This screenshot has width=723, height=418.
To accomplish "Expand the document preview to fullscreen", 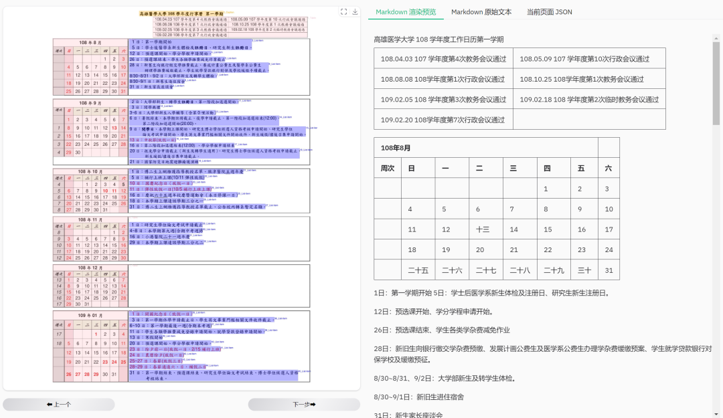I will pyautogui.click(x=344, y=11).
